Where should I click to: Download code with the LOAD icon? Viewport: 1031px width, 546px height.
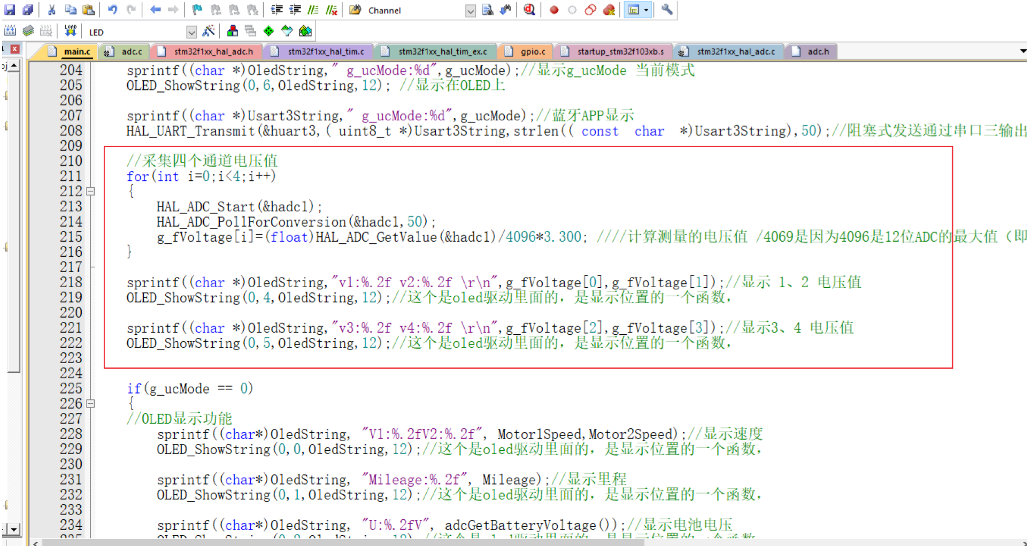tap(70, 31)
